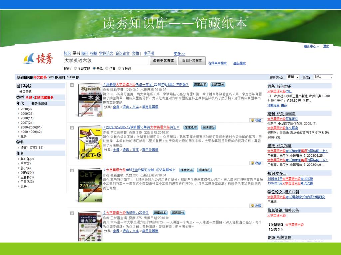Open the 更多>> categories link
Screen dimensions: 341x255
coord(179,53)
